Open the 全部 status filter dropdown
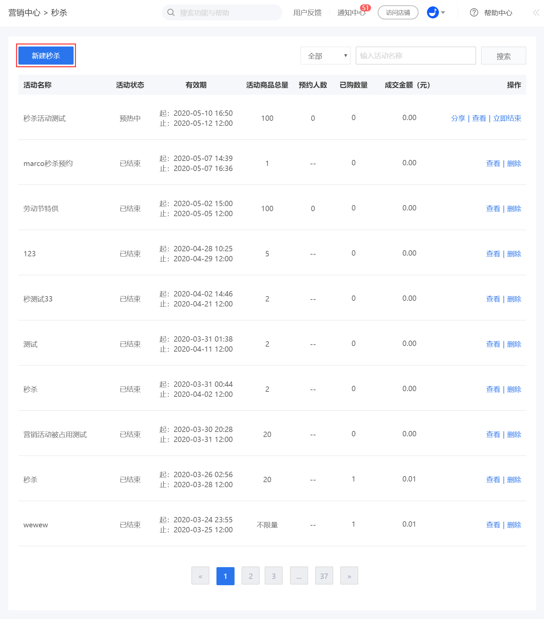This screenshot has height=619, width=544. [326, 56]
